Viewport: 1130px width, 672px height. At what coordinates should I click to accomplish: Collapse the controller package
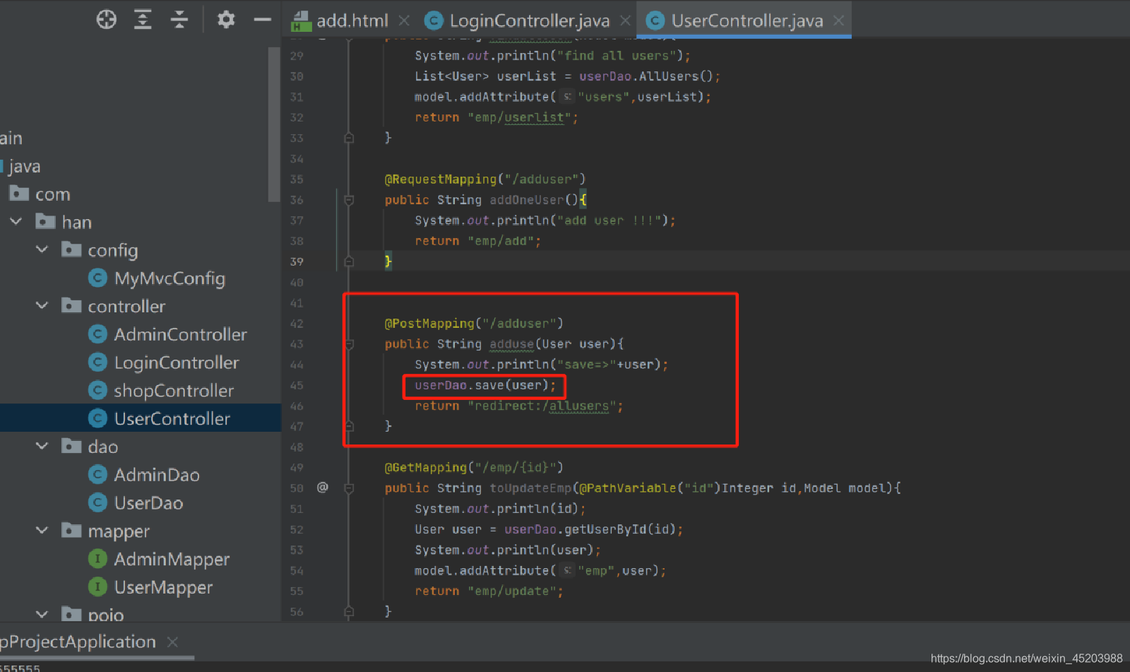[x=42, y=306]
